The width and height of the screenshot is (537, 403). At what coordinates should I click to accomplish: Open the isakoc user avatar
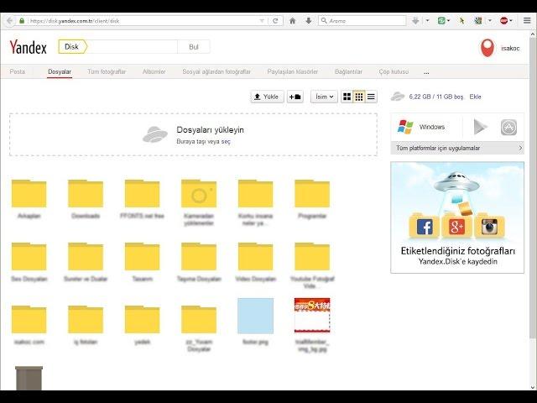[487, 48]
